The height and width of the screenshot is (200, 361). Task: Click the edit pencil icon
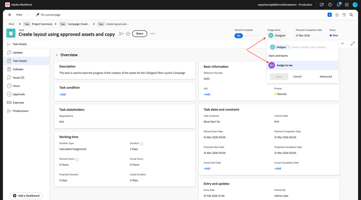pos(352,44)
